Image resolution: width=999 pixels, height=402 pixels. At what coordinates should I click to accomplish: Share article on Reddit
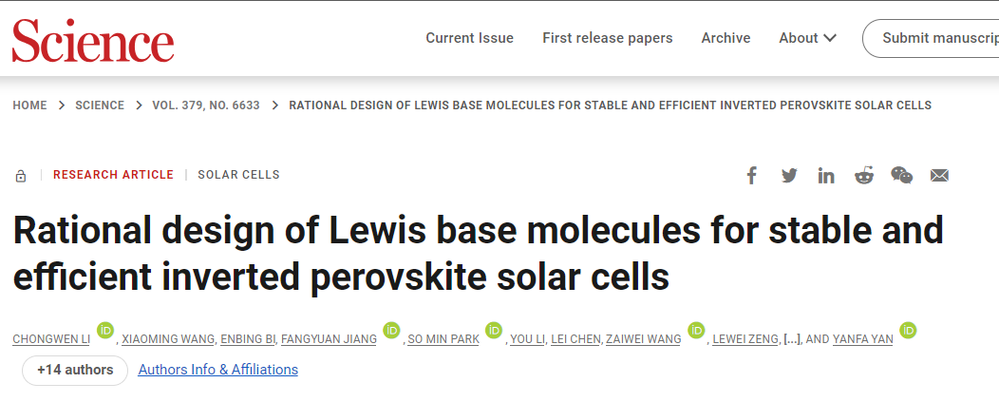pos(863,175)
